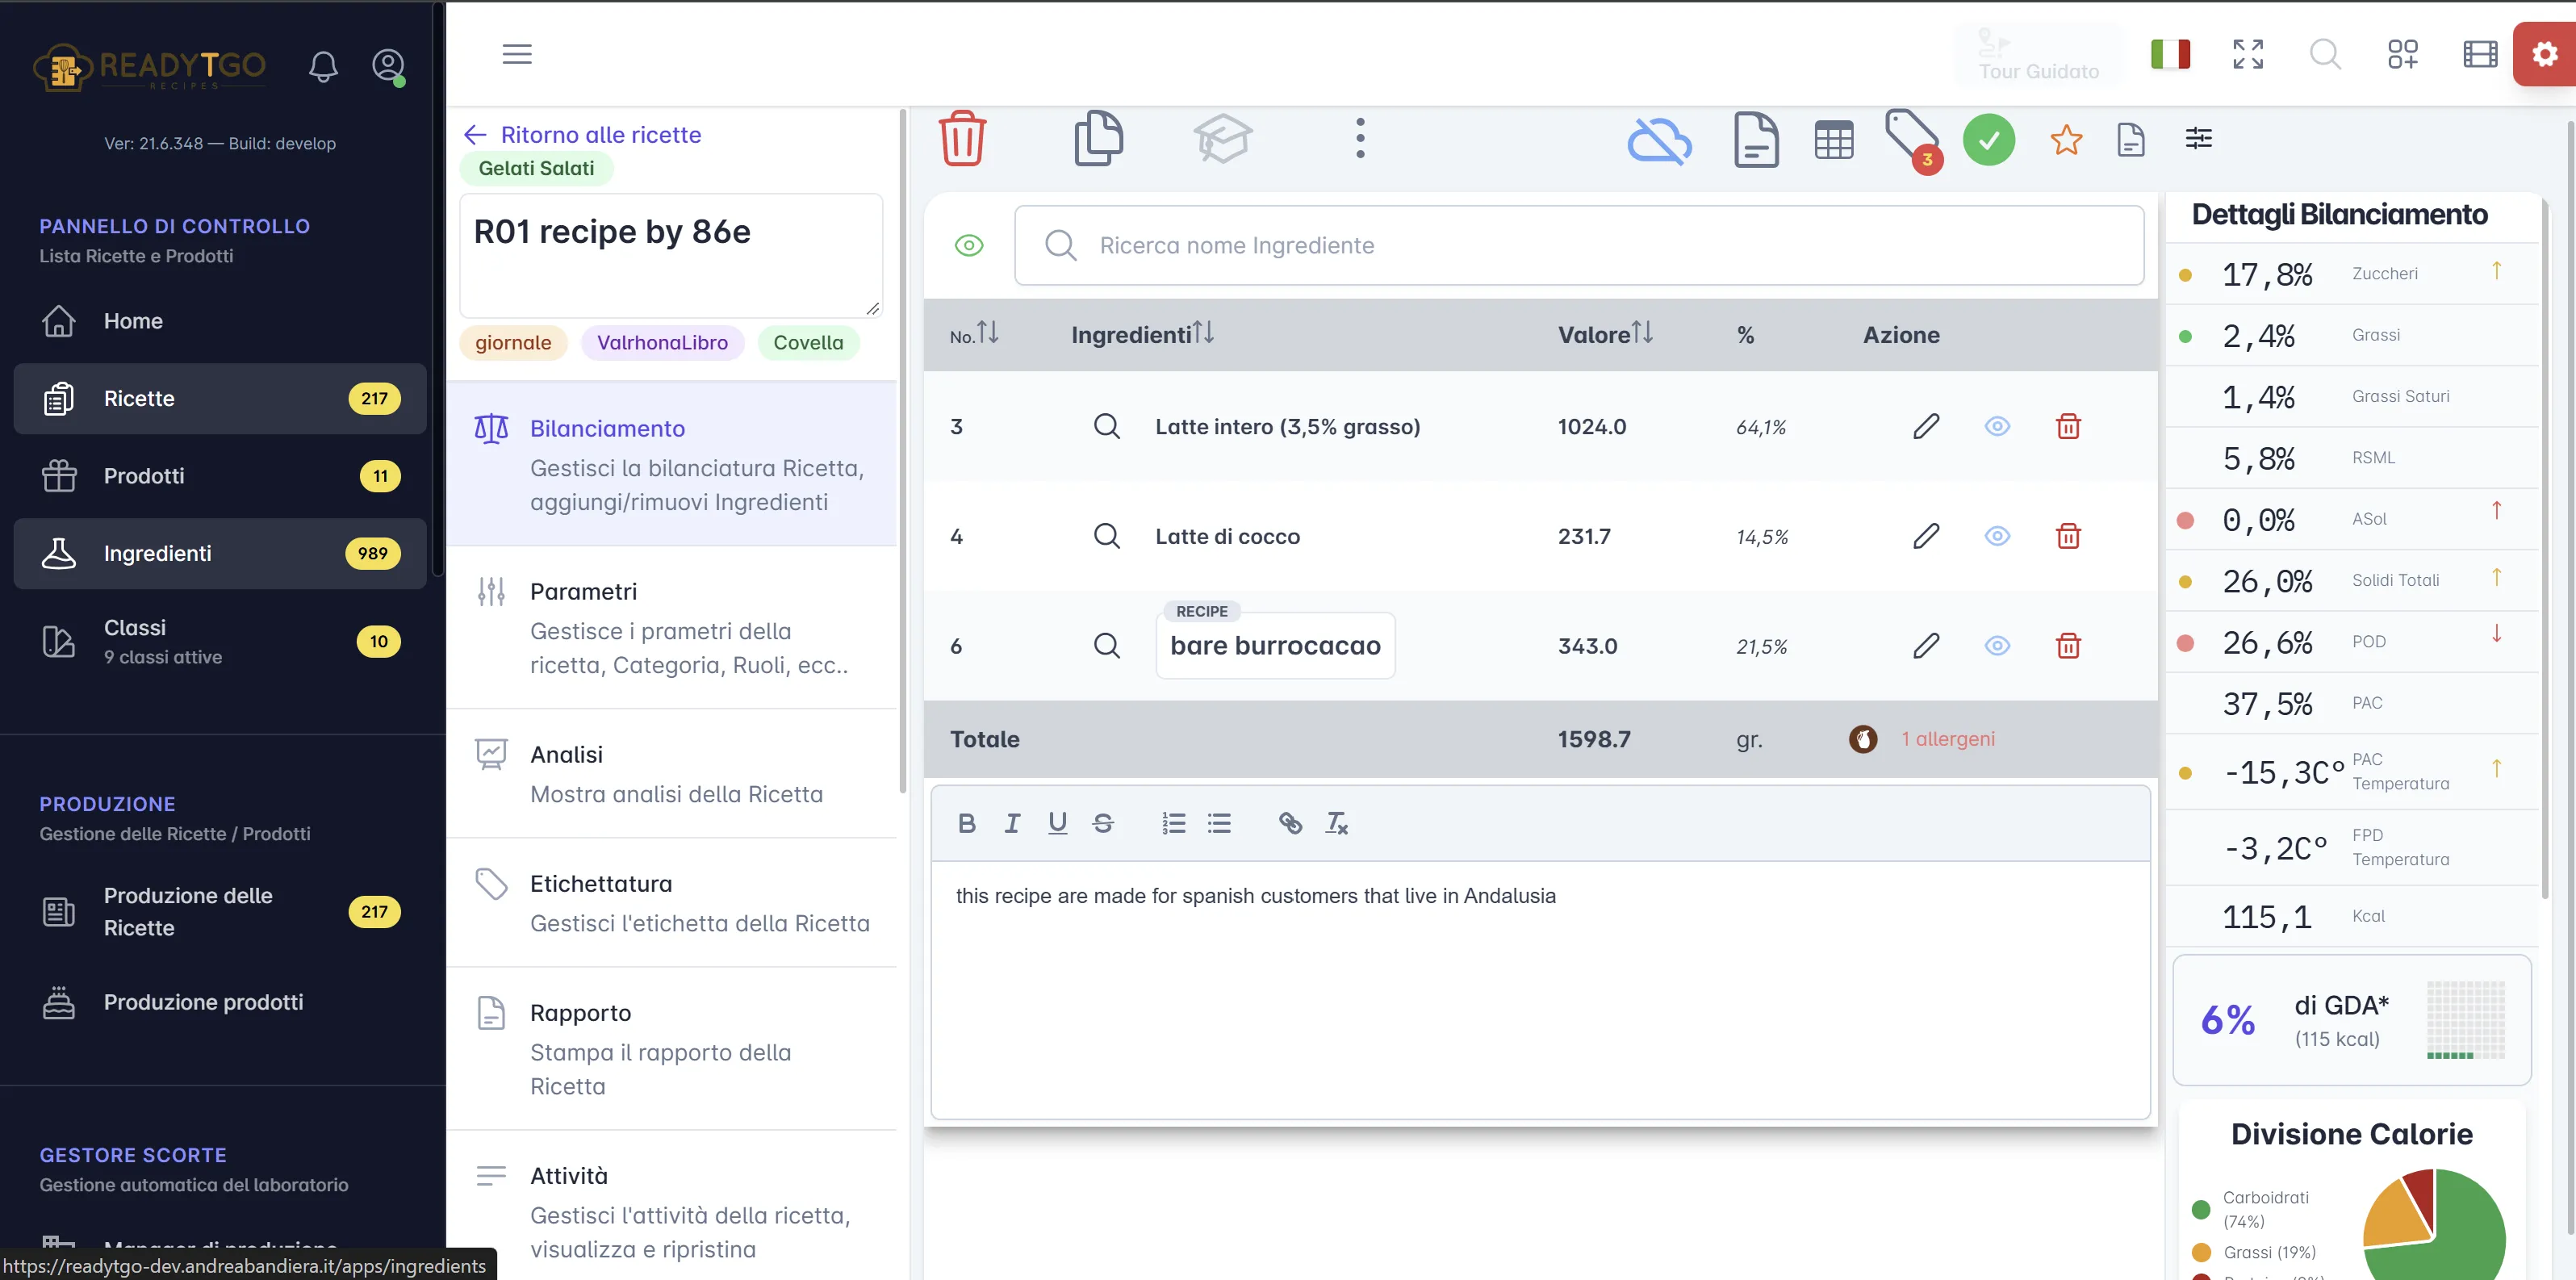Screen dimensions: 2576x1280
Task: Open the red settings gear button
Action: click(2544, 54)
